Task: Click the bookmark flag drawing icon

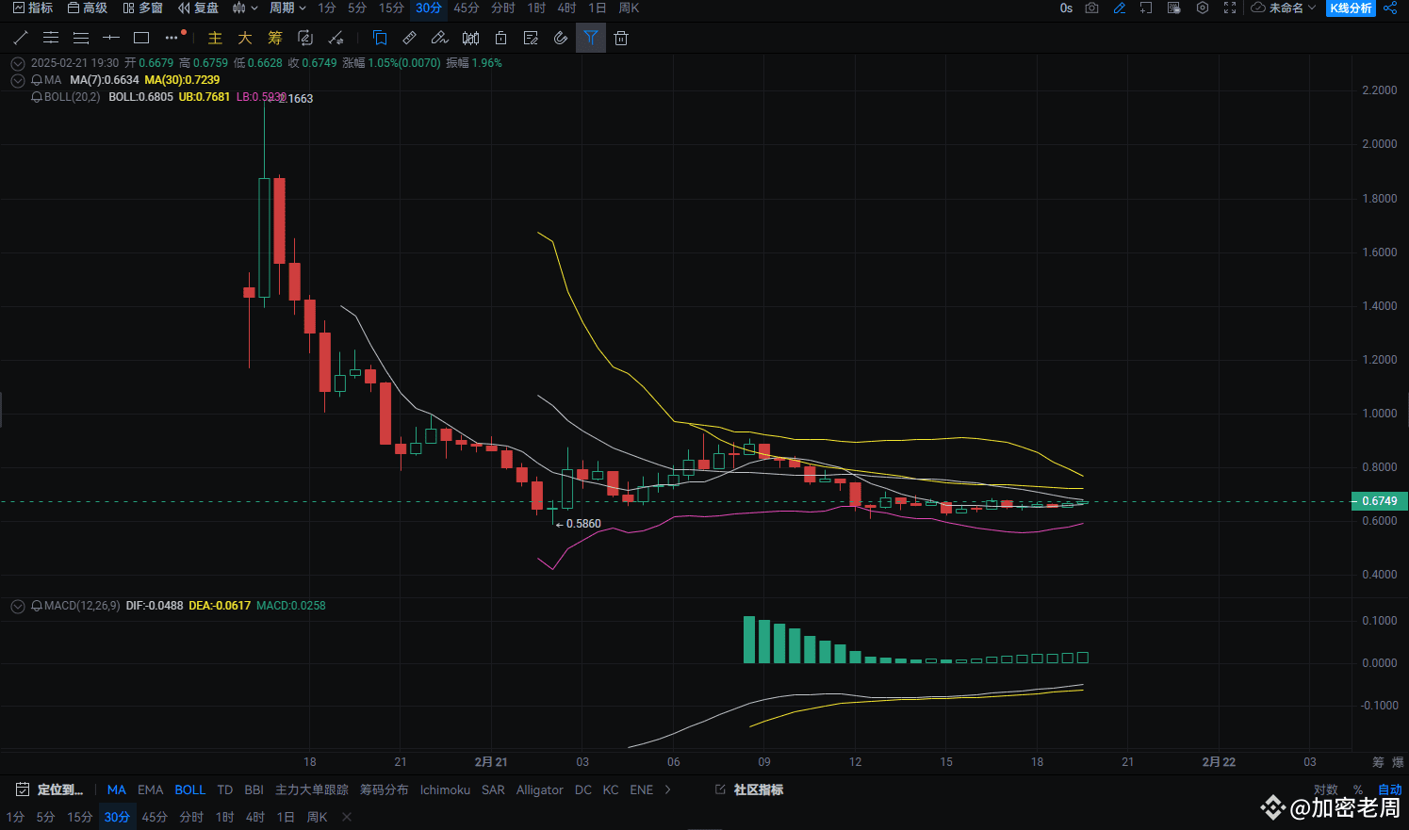Action: pos(380,38)
